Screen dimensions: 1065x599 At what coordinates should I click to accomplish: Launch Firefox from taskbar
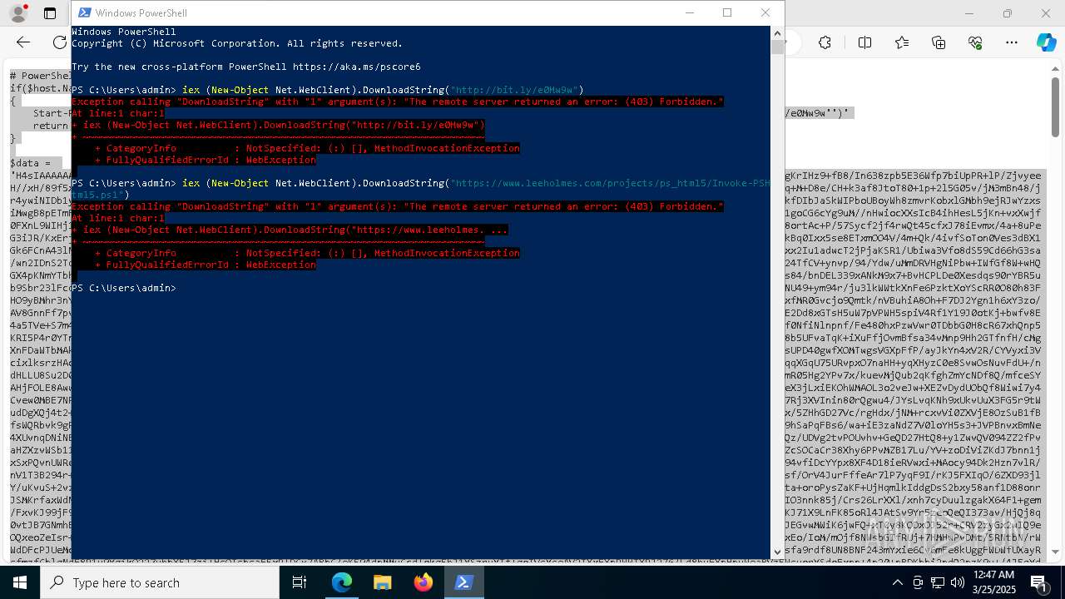[x=424, y=582]
